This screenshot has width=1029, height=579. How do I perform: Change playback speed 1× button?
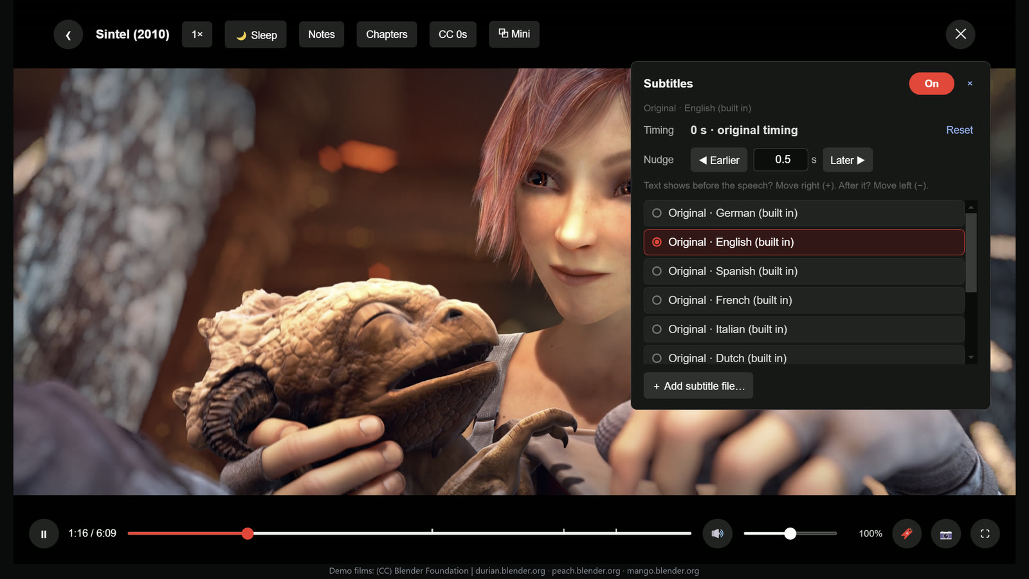[x=197, y=35]
